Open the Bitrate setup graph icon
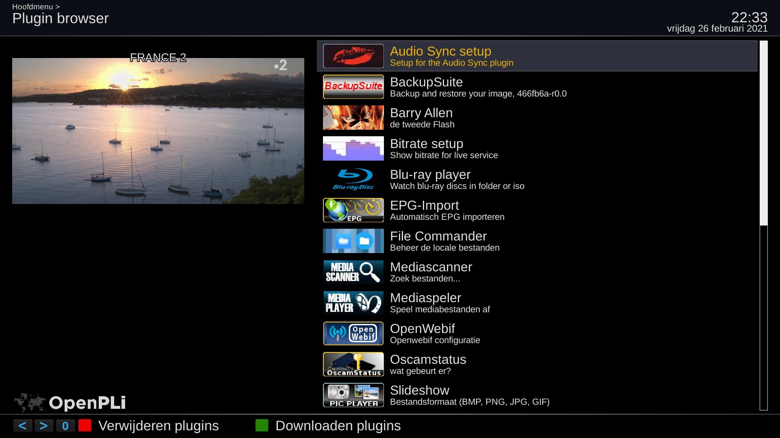780x438 pixels. tap(353, 148)
